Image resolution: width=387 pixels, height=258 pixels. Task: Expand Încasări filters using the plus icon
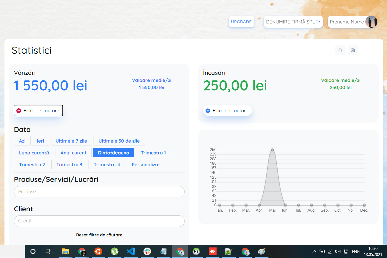coord(208,110)
